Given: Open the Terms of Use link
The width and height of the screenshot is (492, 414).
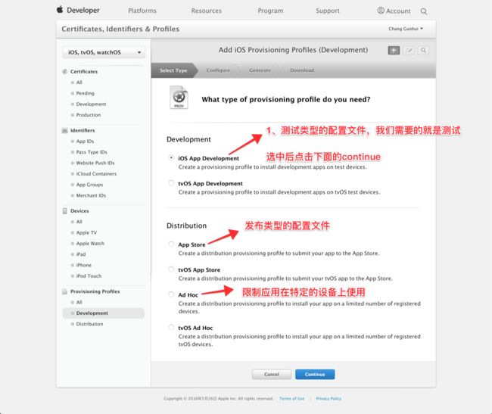Looking at the screenshot, I should 292,399.
